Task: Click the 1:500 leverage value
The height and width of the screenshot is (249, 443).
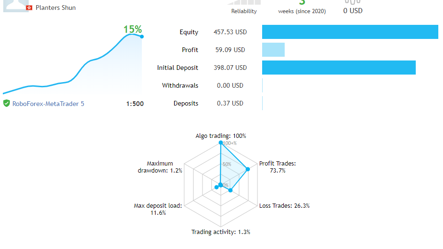Action: 135,104
